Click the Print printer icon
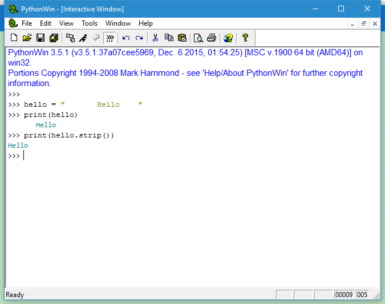The height and width of the screenshot is (304, 385). [x=212, y=38]
